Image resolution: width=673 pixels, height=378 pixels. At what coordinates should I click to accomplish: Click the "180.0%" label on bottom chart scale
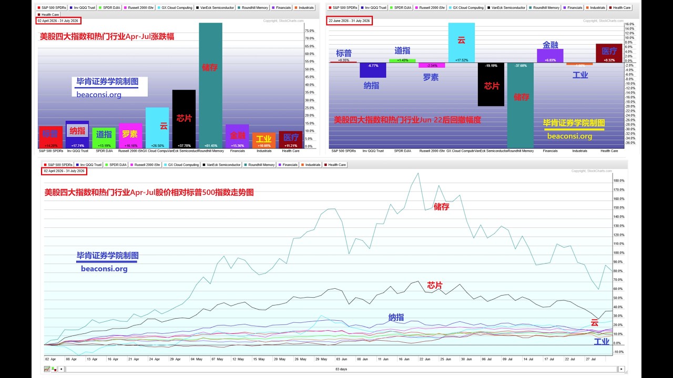click(x=618, y=181)
